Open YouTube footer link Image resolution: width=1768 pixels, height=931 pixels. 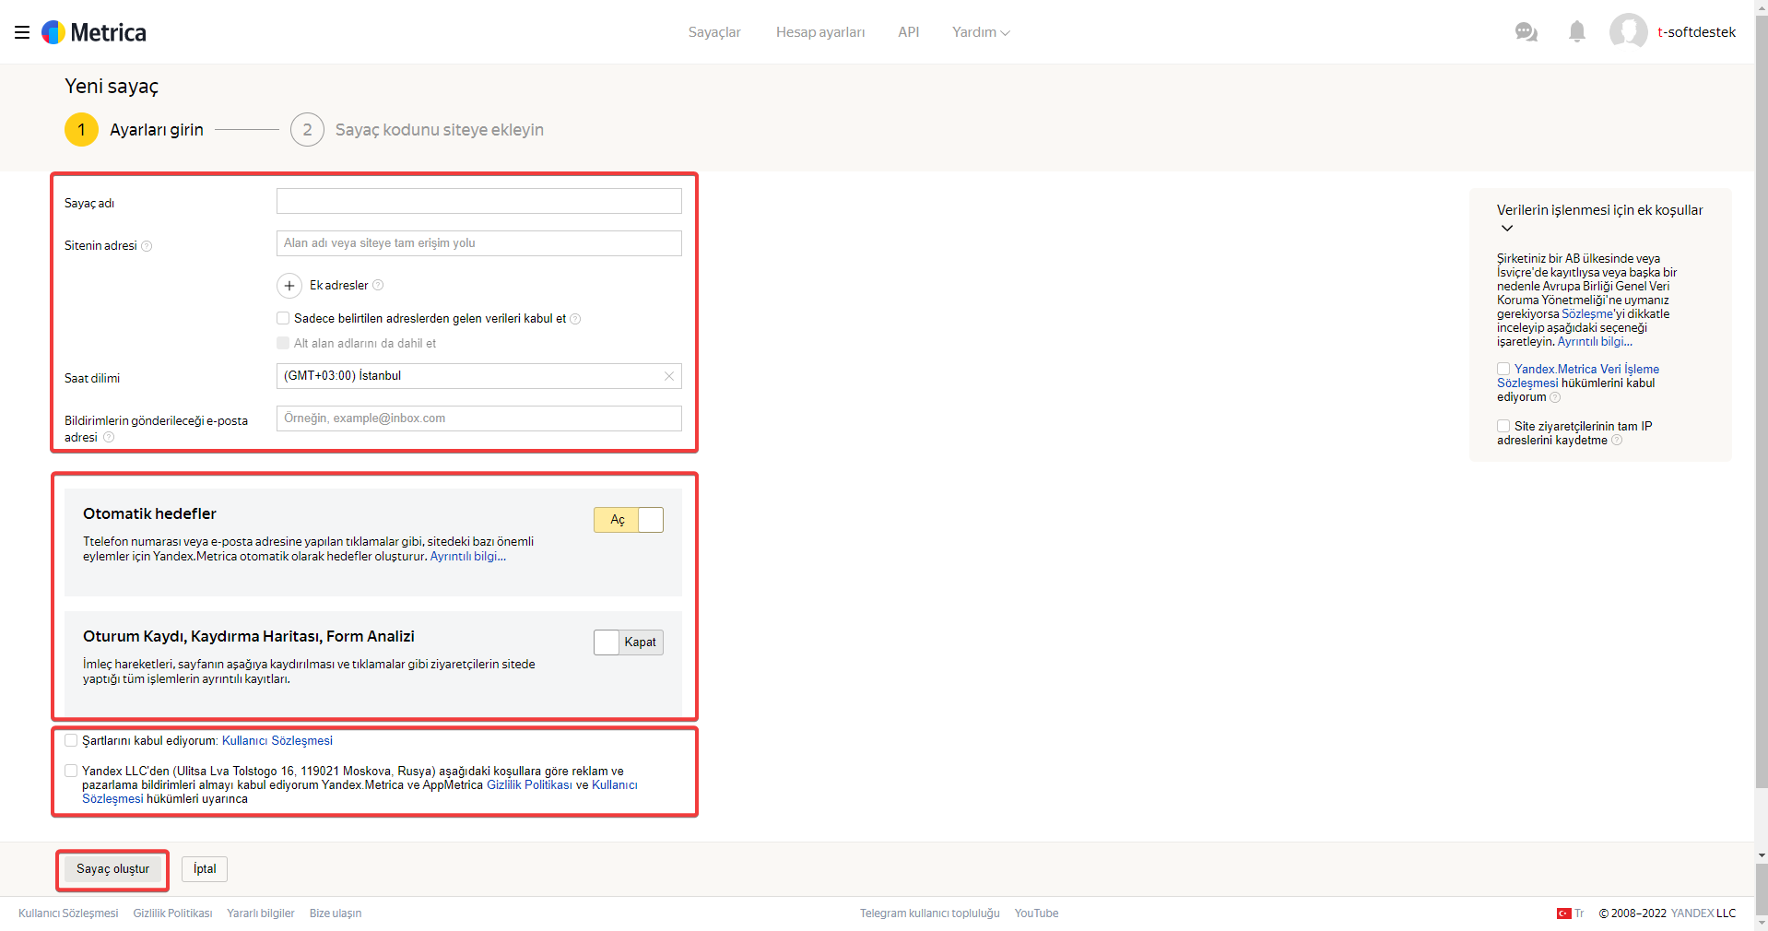pos(1036,913)
